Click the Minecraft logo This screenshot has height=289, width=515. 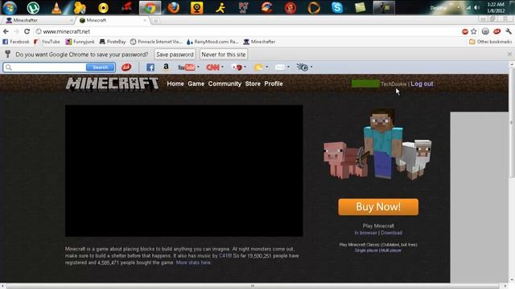113,83
